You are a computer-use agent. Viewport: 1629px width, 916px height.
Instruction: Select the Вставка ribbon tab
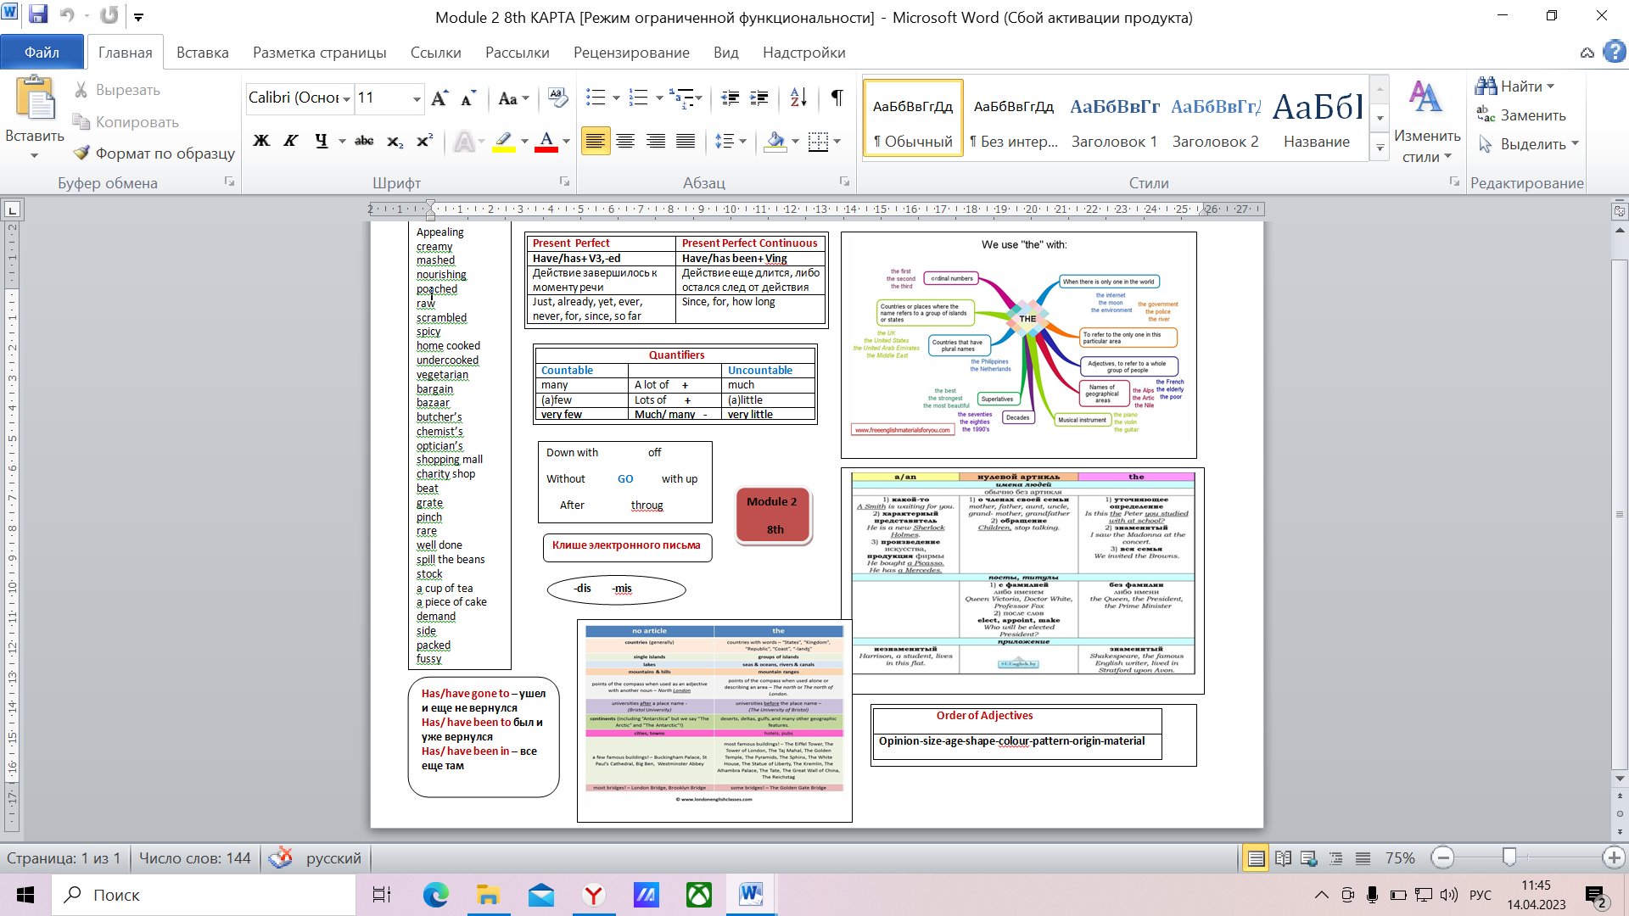[x=200, y=53]
